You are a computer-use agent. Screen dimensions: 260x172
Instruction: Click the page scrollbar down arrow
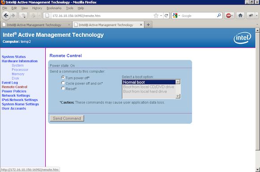(257, 169)
